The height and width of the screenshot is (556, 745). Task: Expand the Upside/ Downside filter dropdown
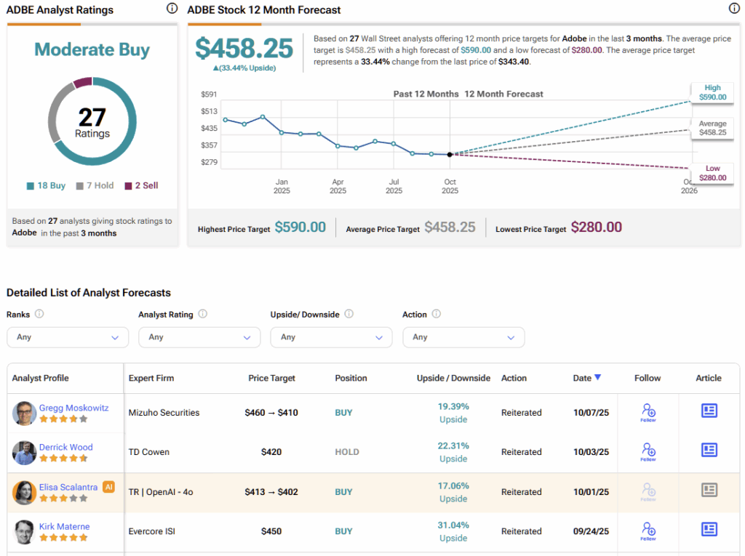pos(331,337)
